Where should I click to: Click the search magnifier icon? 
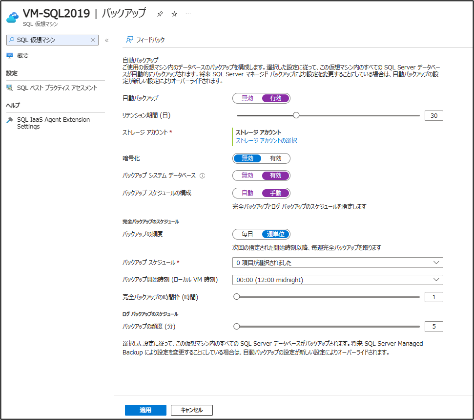pyautogui.click(x=12, y=40)
